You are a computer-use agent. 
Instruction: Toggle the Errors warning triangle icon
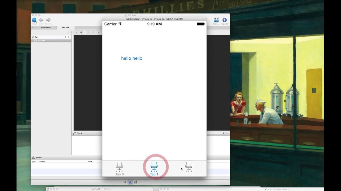point(130,182)
